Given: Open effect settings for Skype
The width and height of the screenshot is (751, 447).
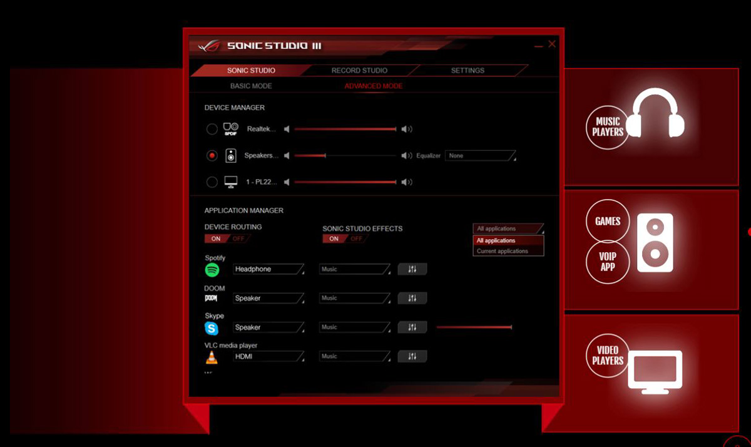Looking at the screenshot, I should (412, 327).
